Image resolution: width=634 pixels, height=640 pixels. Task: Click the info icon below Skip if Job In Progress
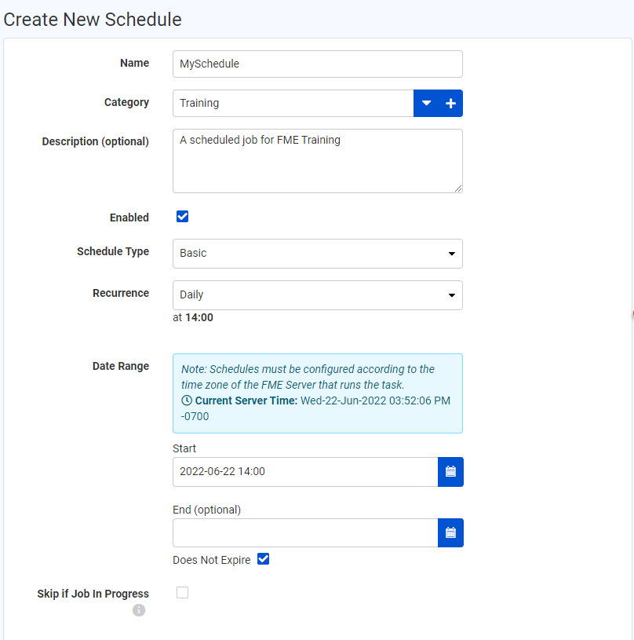pos(139,610)
